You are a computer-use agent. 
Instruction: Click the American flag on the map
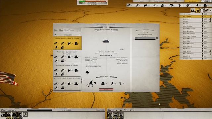coord(8,79)
